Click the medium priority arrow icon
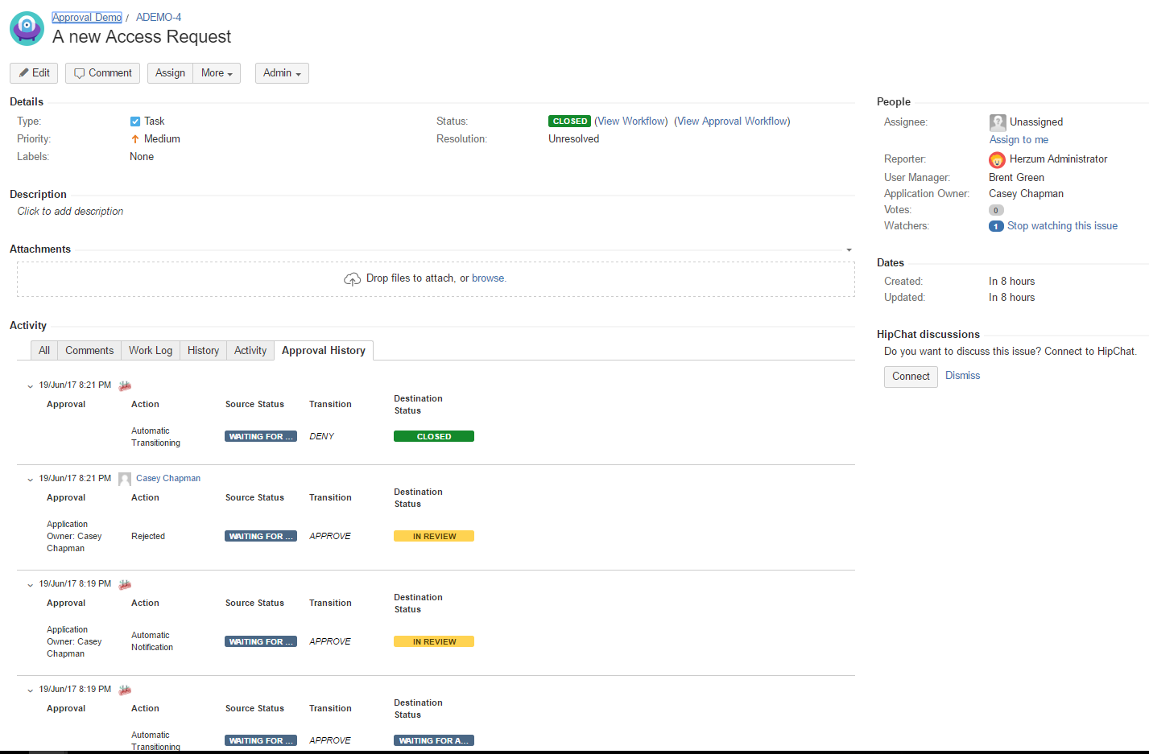This screenshot has height=754, width=1149. click(135, 139)
